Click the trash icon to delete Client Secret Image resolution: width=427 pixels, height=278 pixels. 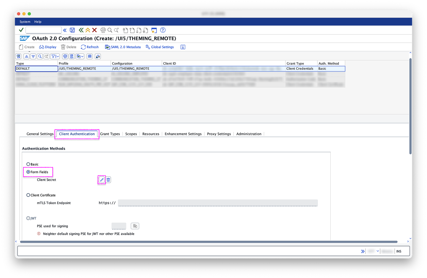109,180
